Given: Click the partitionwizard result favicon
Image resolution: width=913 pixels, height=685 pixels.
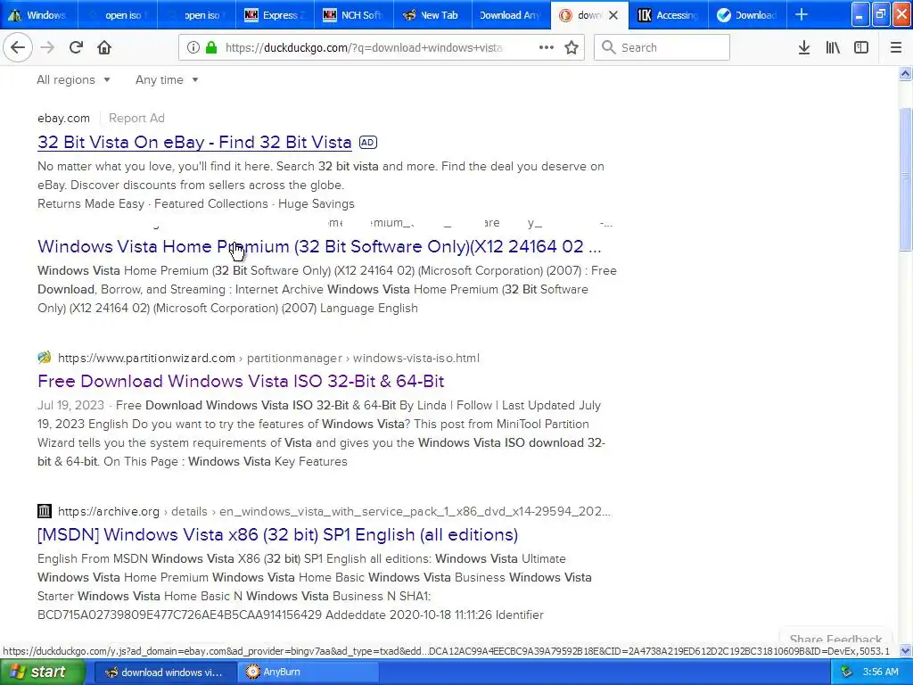Looking at the screenshot, I should pyautogui.click(x=45, y=358).
